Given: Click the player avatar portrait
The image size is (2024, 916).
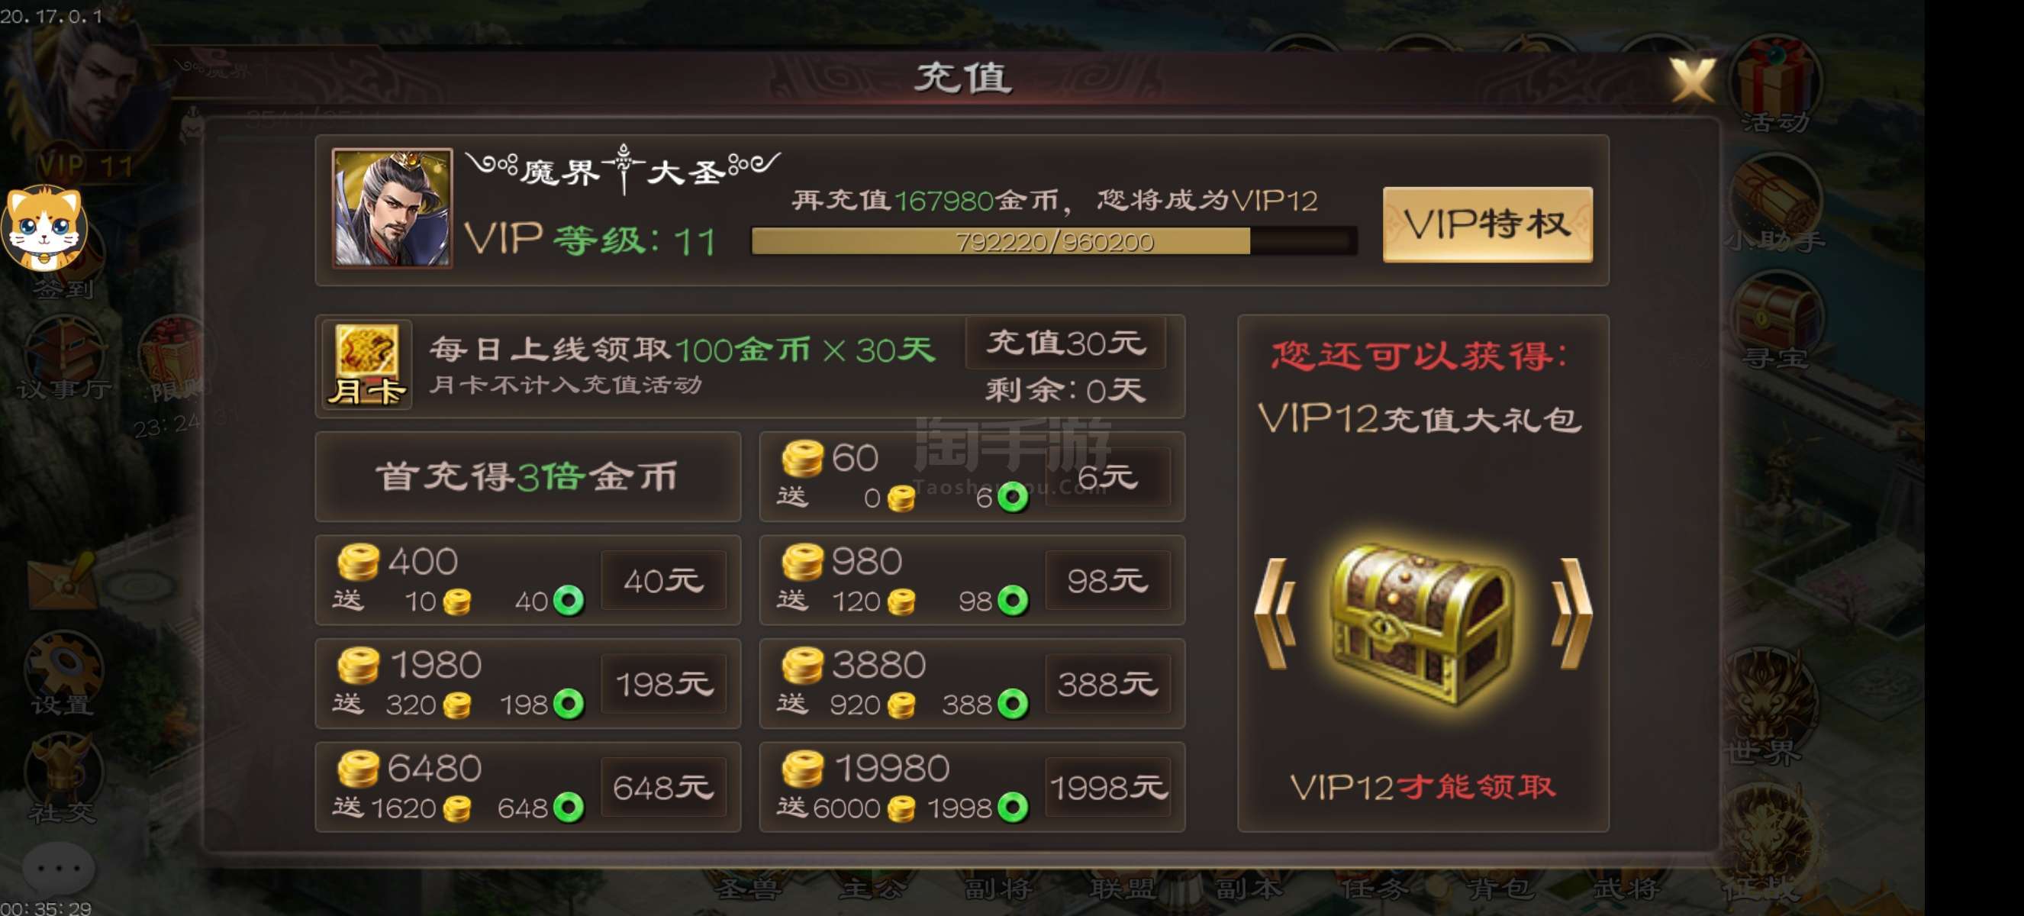Looking at the screenshot, I should (x=392, y=208).
